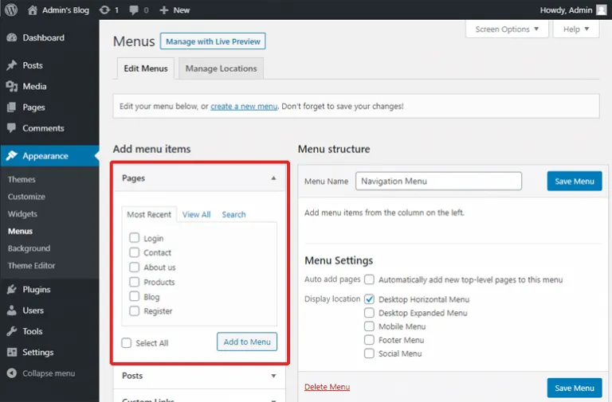Viewport: 612px width, 402px height.
Task: Click into the Menu Name field
Action: tap(438, 181)
